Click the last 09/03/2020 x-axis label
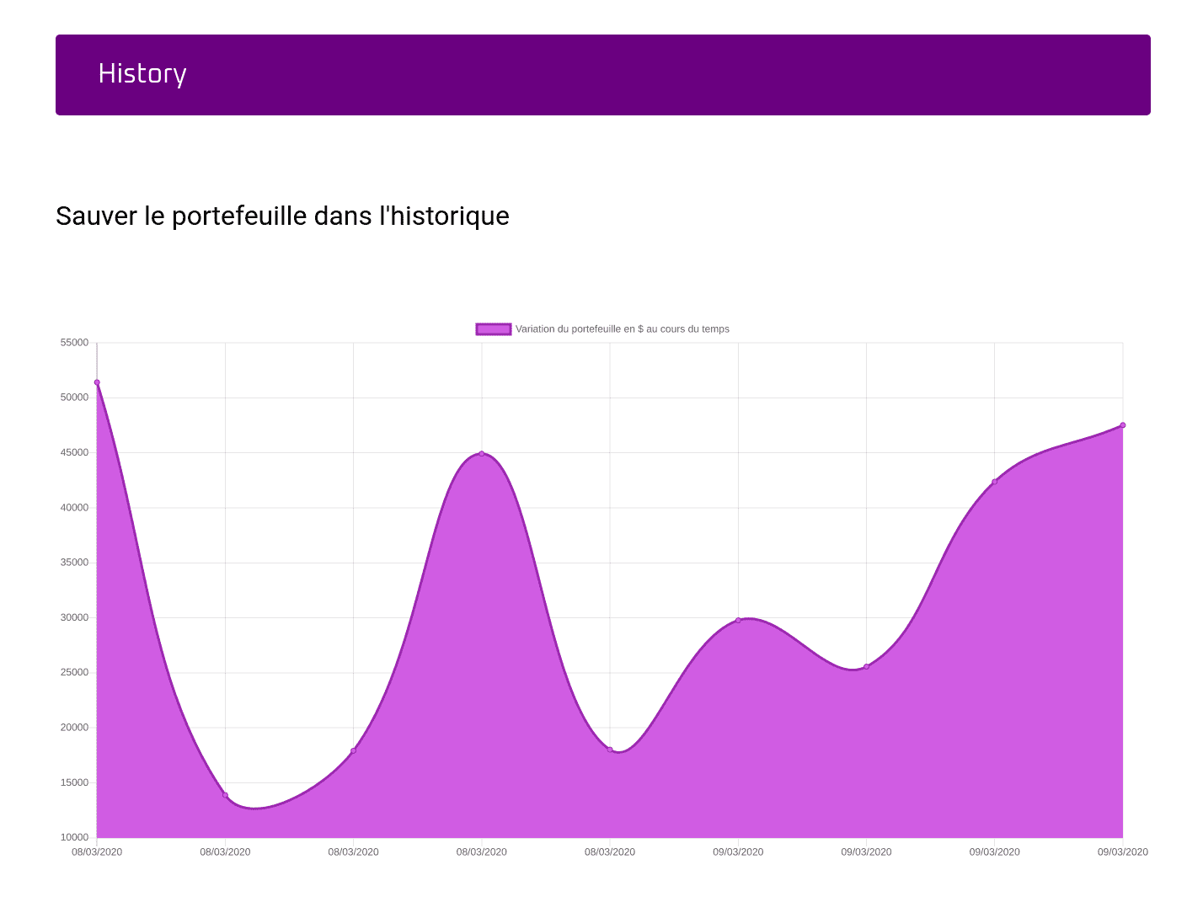The height and width of the screenshot is (902, 1203). pos(1123,851)
